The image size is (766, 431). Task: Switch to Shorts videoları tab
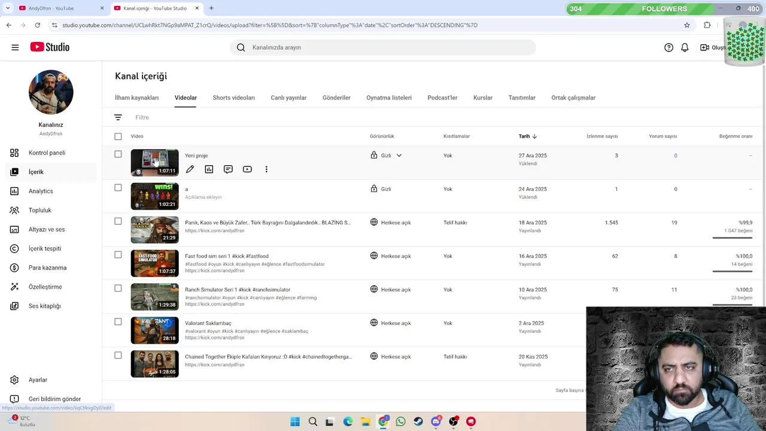click(x=233, y=98)
